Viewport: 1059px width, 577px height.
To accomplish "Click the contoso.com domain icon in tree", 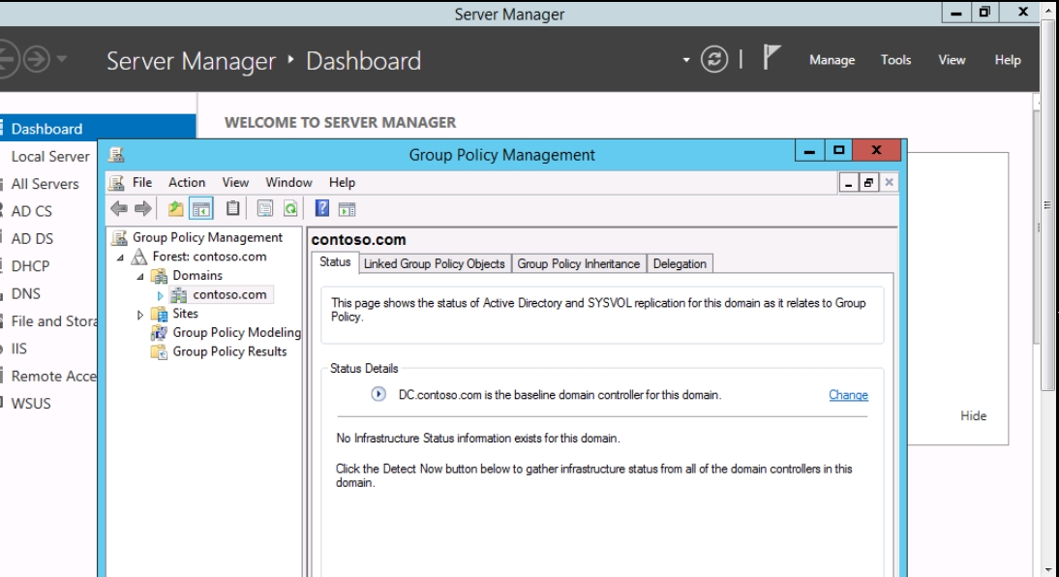I will (x=179, y=294).
